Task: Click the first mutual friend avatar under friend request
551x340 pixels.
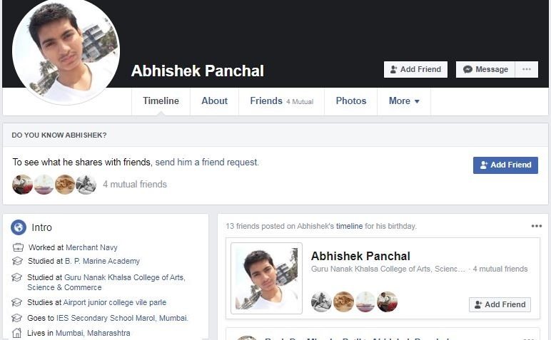Action: [x=23, y=184]
